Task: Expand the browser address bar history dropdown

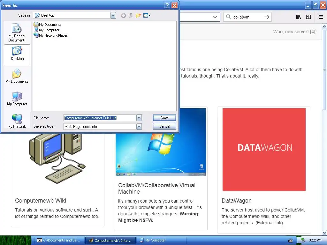Action: click(x=215, y=17)
